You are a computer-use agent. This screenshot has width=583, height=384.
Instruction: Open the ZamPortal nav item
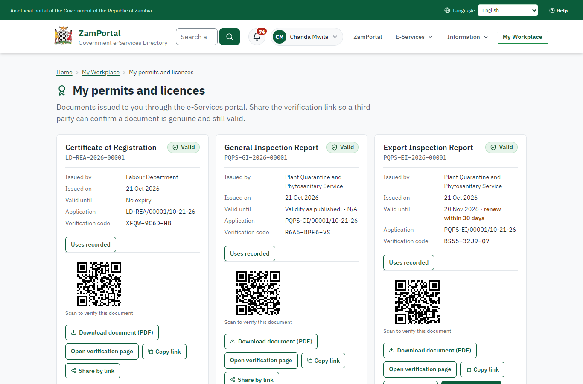tap(367, 37)
